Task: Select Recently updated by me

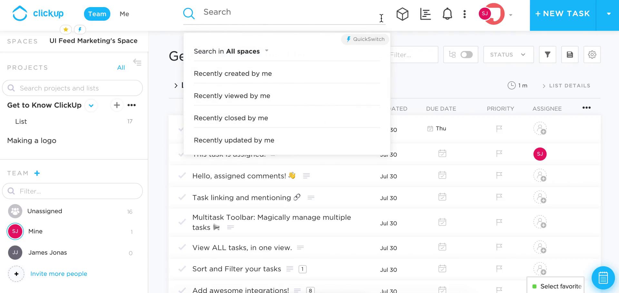Action: point(287,140)
